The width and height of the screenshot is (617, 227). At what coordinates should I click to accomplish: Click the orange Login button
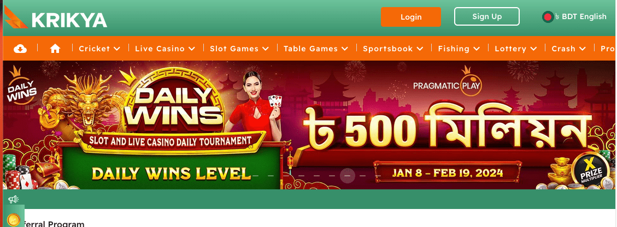[411, 17]
